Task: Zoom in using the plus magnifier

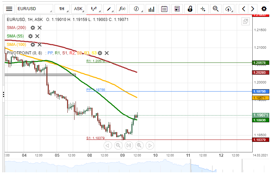Action: 139,146
